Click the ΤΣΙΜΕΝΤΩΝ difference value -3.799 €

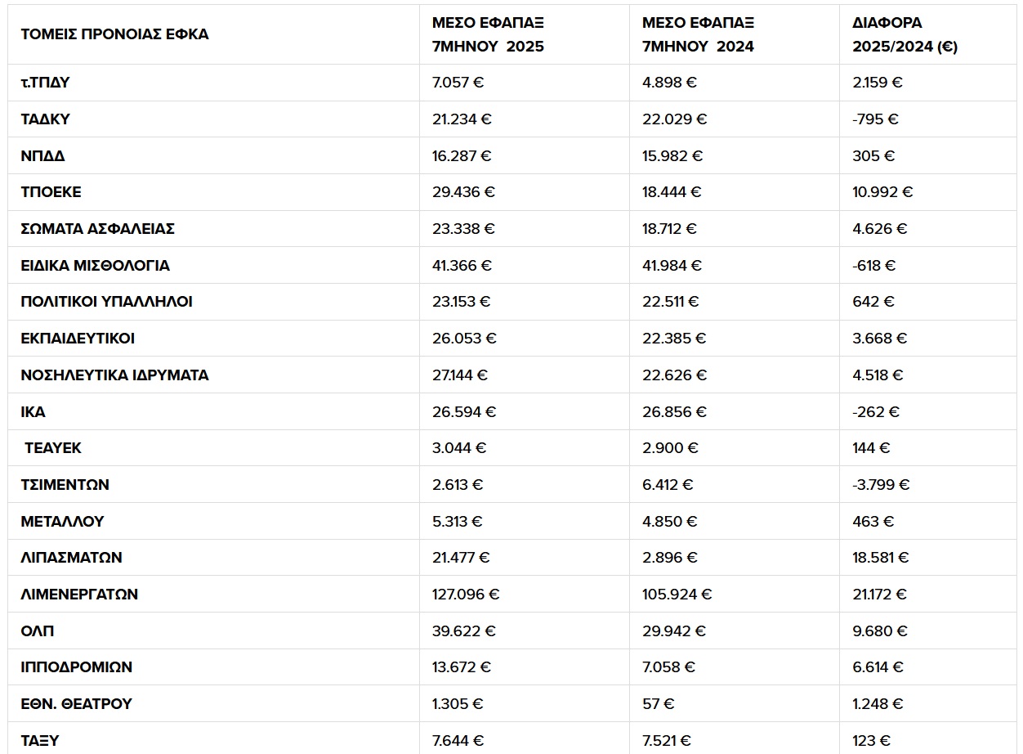coord(881,485)
